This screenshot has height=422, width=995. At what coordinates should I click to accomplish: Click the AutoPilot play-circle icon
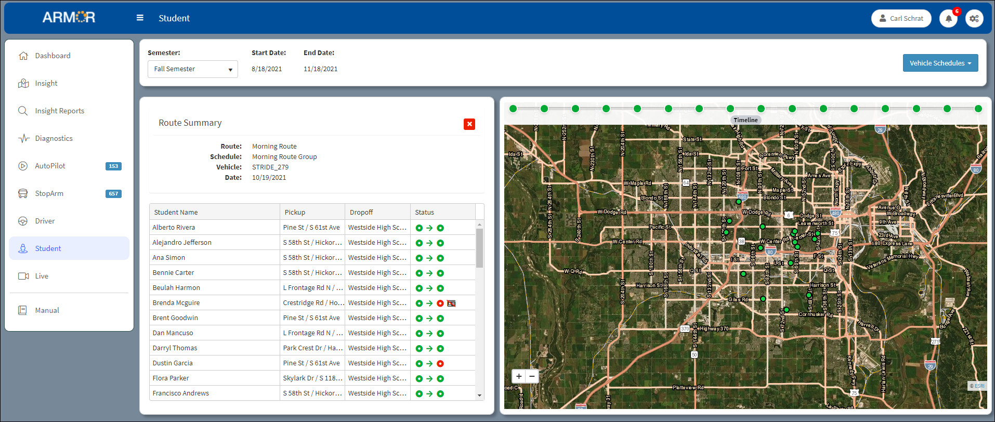(x=23, y=166)
